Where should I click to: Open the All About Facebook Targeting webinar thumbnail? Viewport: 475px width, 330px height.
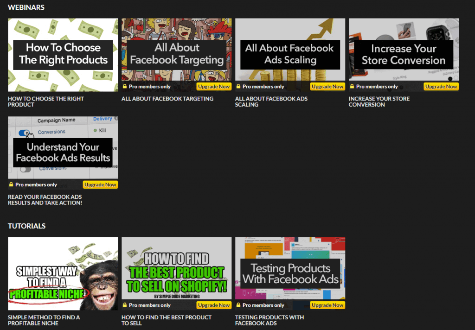tap(177, 55)
